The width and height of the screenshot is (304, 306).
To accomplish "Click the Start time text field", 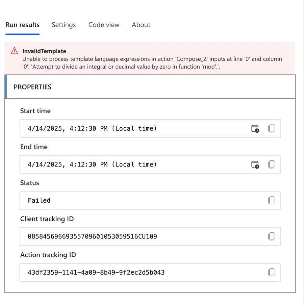I will [135, 129].
